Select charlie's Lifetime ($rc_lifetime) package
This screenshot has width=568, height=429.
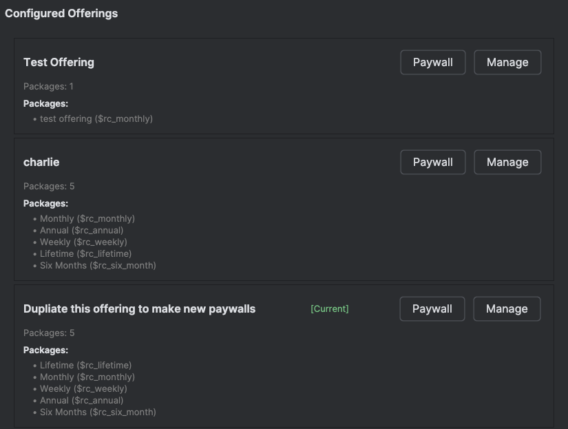pyautogui.click(x=85, y=253)
